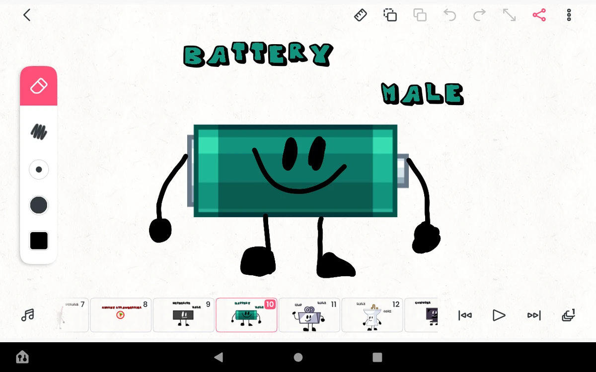This screenshot has width=596, height=372.
Task: Open the Ruler tool
Action: coord(361,15)
